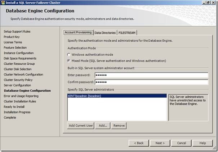Viewport: 218px width, 152px height.
Task: Open the FILESTREAM tab
Action: (x=127, y=33)
